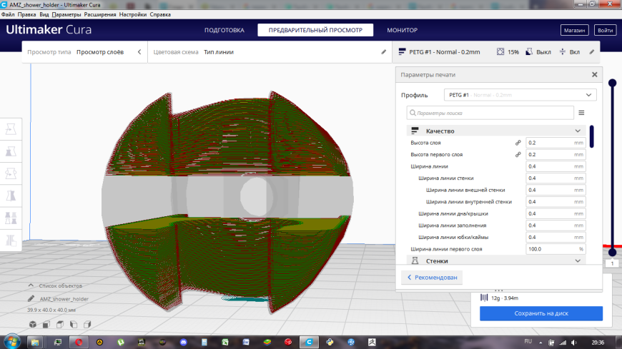622x349 pixels.
Task: Click the Параметры поиска search field
Action: coord(490,113)
